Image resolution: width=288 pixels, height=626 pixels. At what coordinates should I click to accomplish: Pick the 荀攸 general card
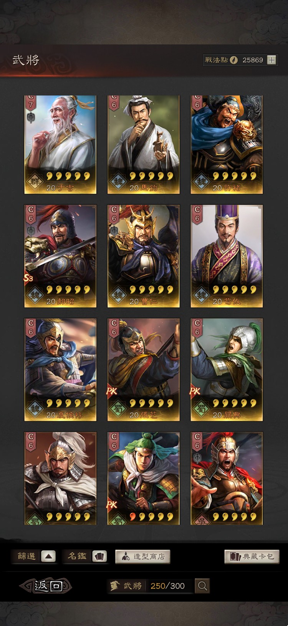pos(227,256)
